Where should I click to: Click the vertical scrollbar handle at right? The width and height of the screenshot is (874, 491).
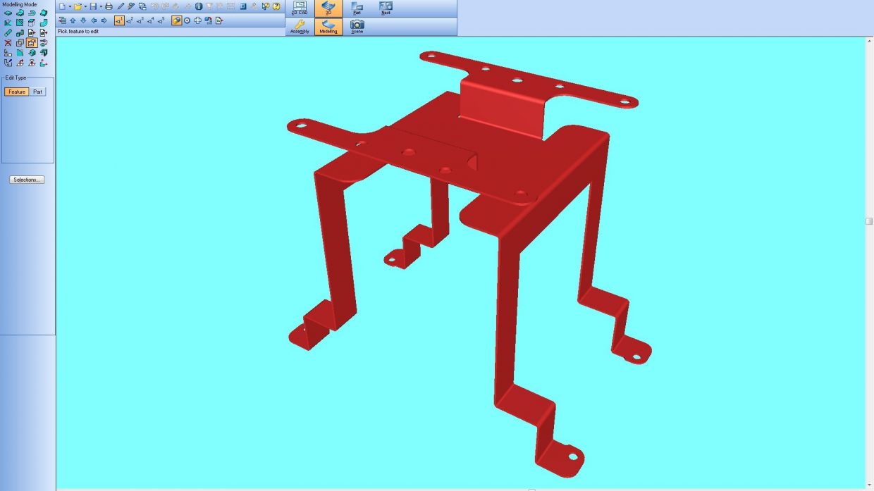coord(869,221)
